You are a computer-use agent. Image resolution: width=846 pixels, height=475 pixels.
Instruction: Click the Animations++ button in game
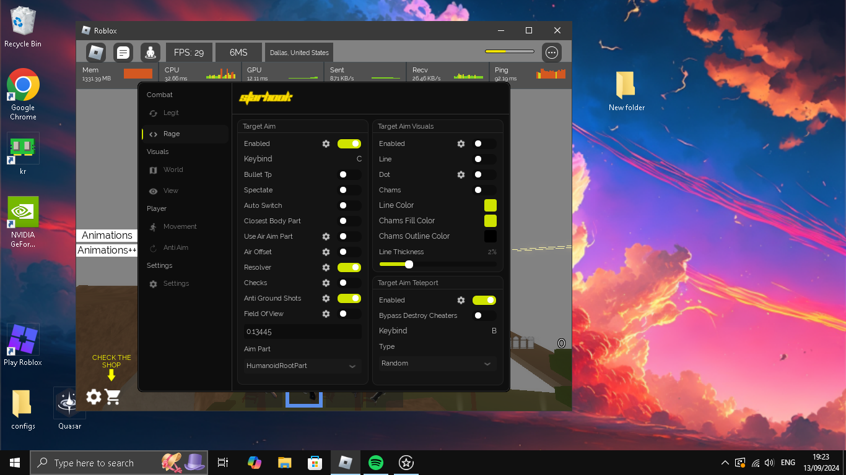[x=107, y=250]
